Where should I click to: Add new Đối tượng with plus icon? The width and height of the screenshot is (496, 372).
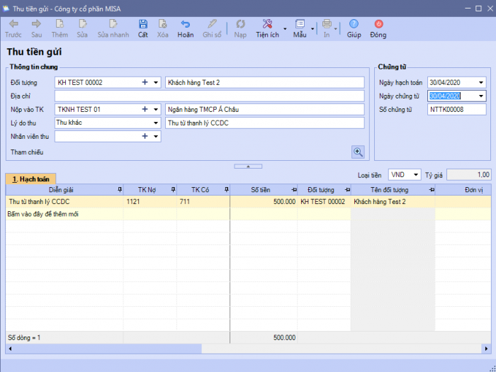145,82
